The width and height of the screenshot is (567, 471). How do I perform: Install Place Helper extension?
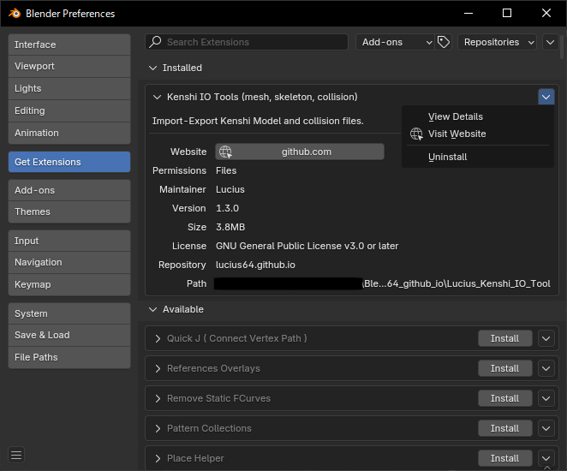coord(504,458)
